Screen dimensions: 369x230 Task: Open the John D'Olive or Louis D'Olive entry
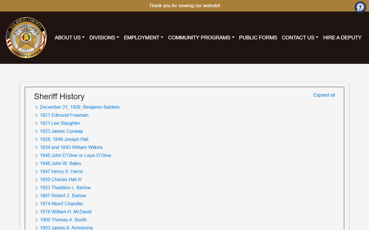click(76, 155)
